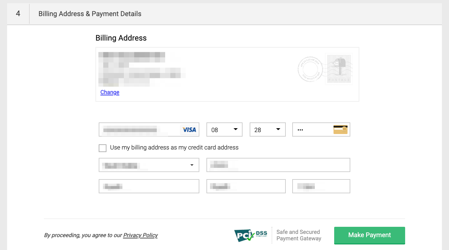Open the expiry month dropdown showing 08
This screenshot has width=449, height=250.
224,130
